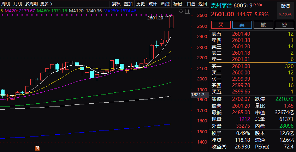Viewport: 296px width, 152px height.
Task: Expand the 更多 periods menu
Action: pyautogui.click(x=46, y=4)
